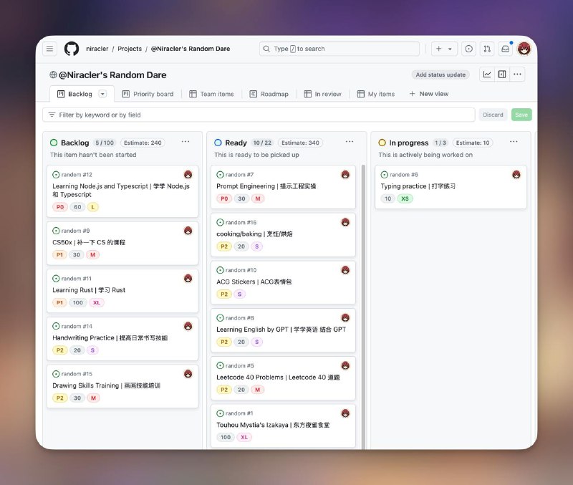The height and width of the screenshot is (485, 573).
Task: Open the Ready column overflow menu
Action: 350,143
